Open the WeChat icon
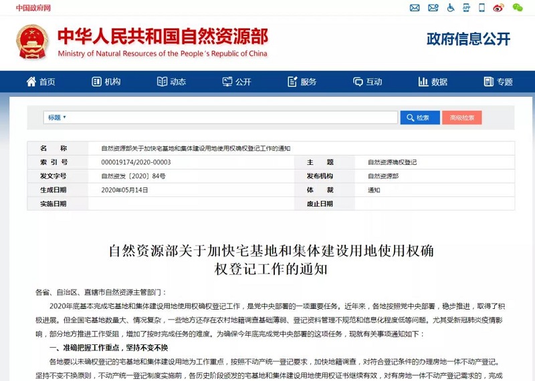535x381 pixels. point(518,8)
